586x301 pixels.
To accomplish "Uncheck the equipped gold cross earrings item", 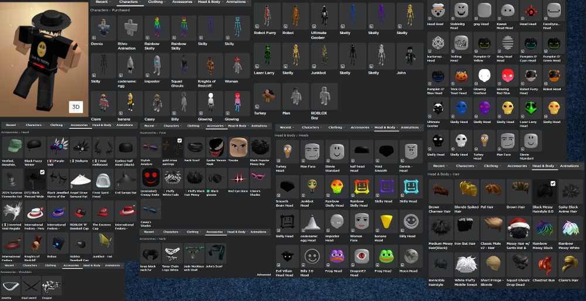I will coord(179,141).
